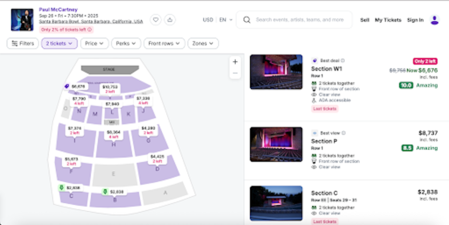Image resolution: width=449 pixels, height=225 pixels.
Task: Expand the 2 tickets dropdown
Action: [x=59, y=43]
